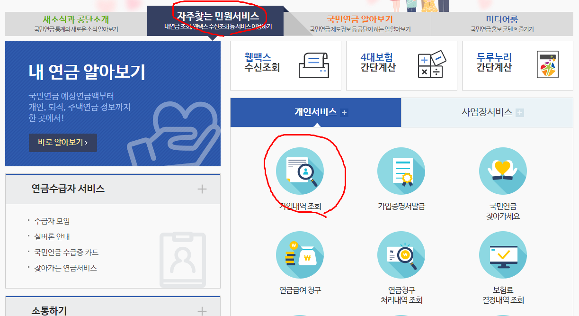Screen dimensions: 579x316
Task: Open the 가입내역 조회 icon
Action: (x=300, y=171)
